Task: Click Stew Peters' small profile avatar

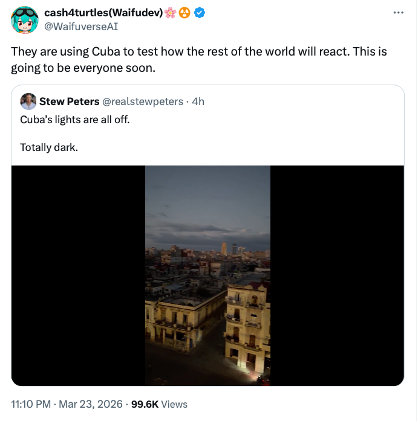Action: [x=28, y=101]
